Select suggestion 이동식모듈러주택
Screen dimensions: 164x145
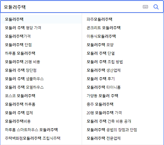point(101,36)
